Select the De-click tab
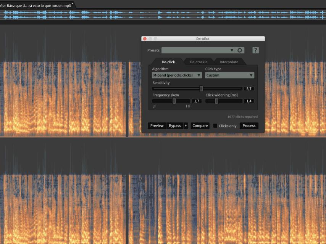 pos(168,62)
